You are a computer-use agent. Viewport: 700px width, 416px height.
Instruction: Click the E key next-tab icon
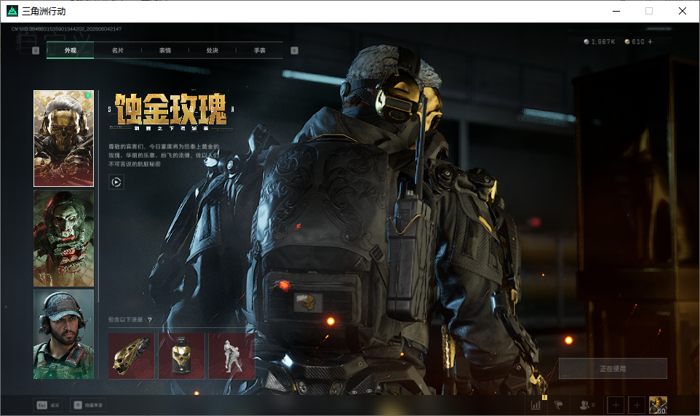(x=294, y=50)
